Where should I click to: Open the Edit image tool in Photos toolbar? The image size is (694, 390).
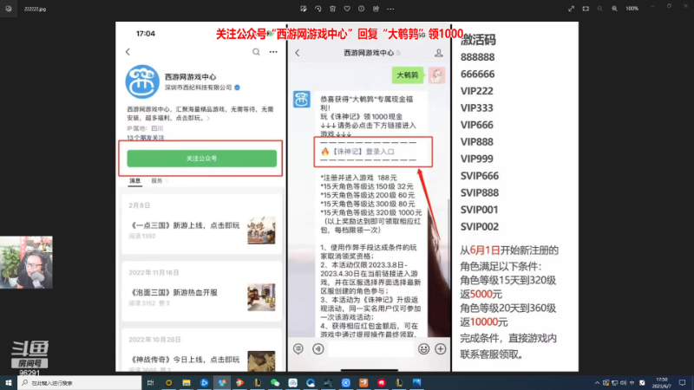(303, 9)
